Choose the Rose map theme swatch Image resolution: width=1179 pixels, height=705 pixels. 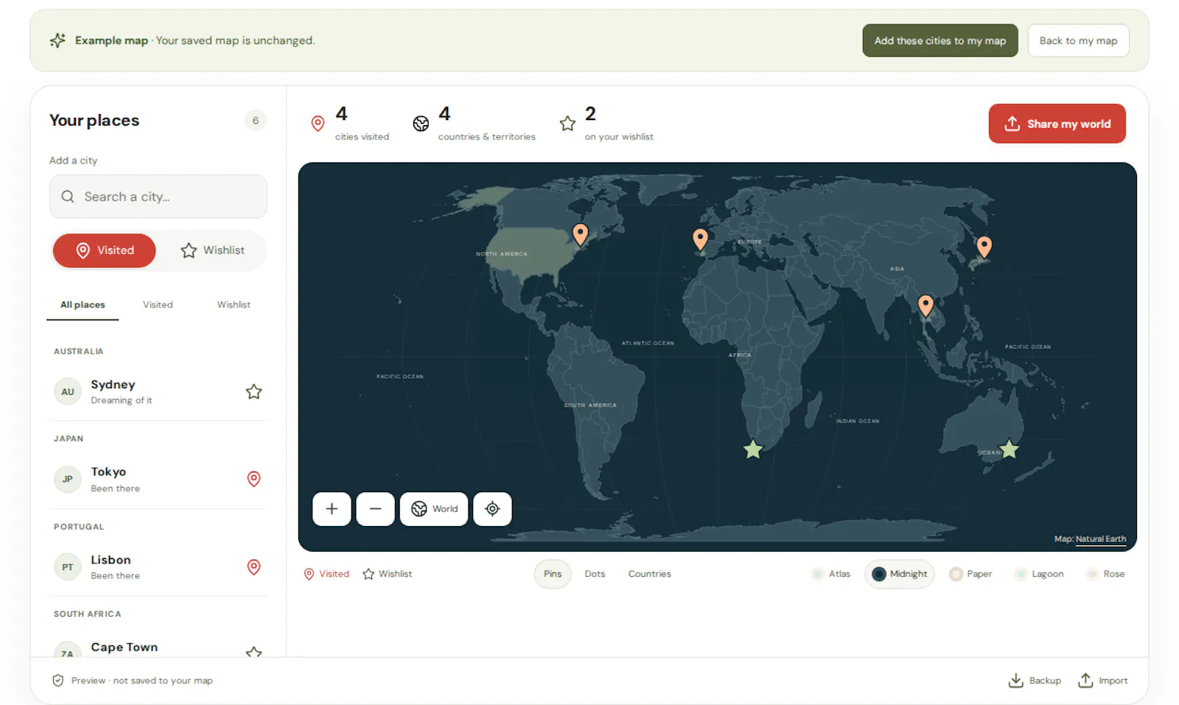coord(1105,574)
